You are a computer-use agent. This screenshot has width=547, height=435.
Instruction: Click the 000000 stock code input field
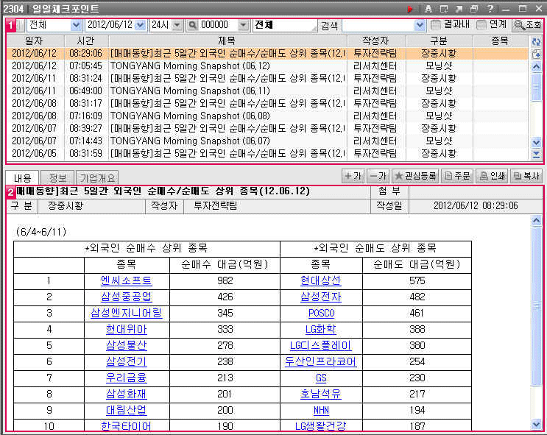click(224, 24)
